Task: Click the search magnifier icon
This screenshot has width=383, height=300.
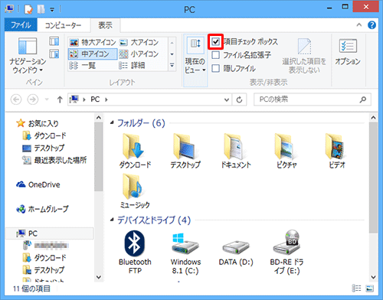Action: point(363,99)
